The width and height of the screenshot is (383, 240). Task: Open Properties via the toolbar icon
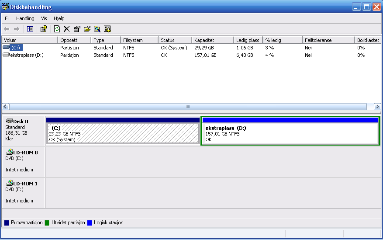point(77,29)
